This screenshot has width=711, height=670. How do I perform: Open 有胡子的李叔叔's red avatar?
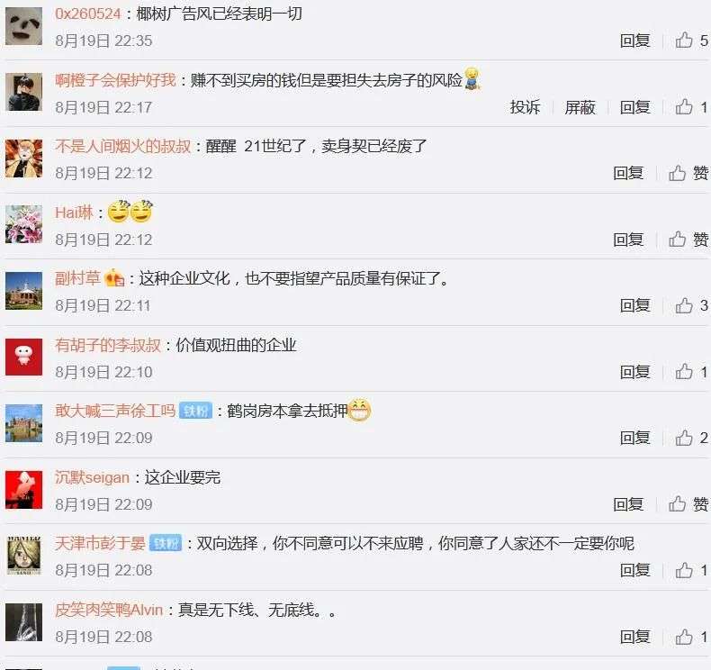[23, 357]
